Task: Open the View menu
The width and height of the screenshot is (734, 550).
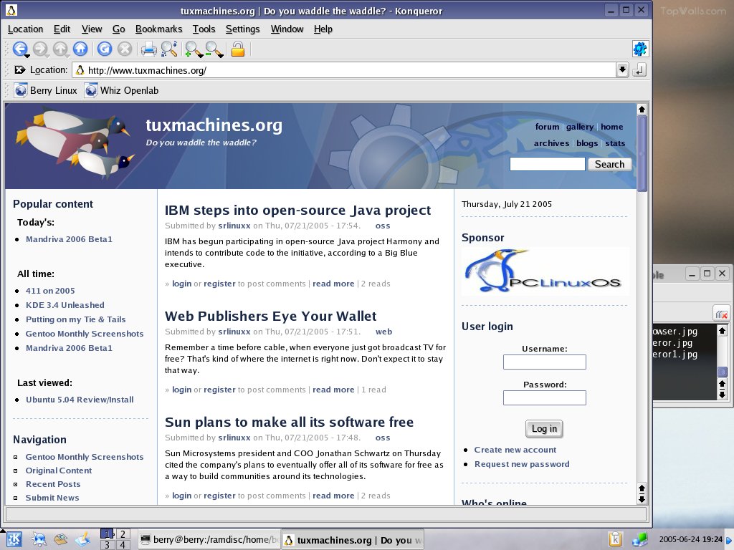Action: pyautogui.click(x=92, y=29)
